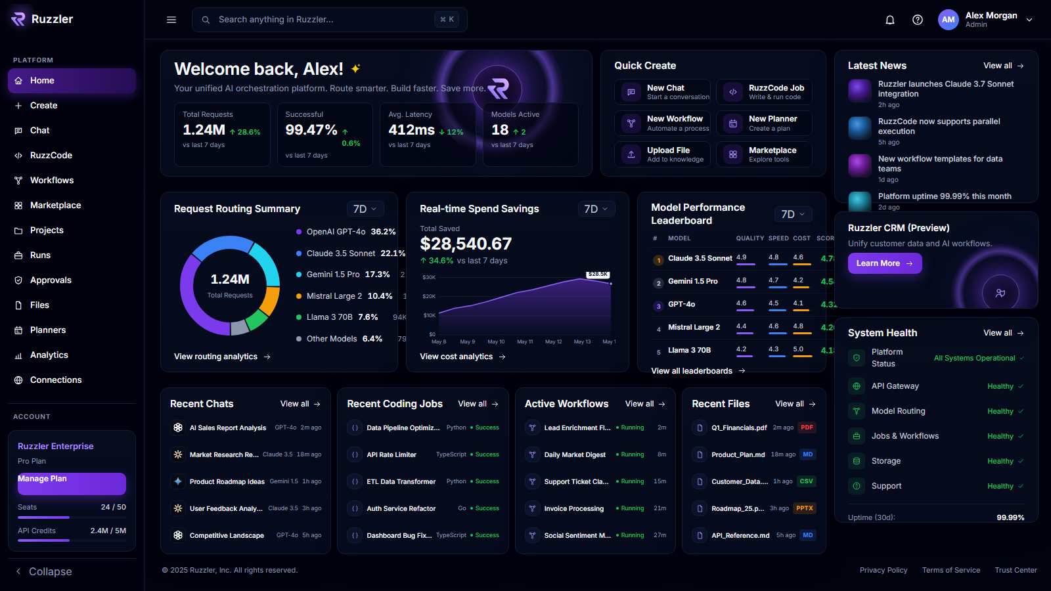Open the Real-time Spend Savings 7D dropdown
Viewport: 1051px width, 591px height.
[x=596, y=209]
